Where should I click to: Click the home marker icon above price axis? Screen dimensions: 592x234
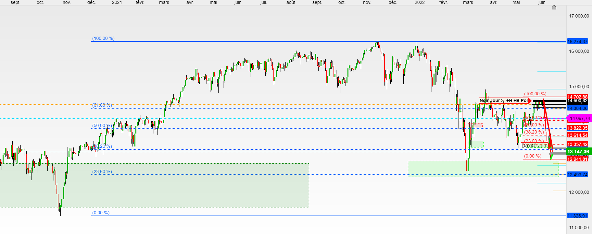click(554, 7)
